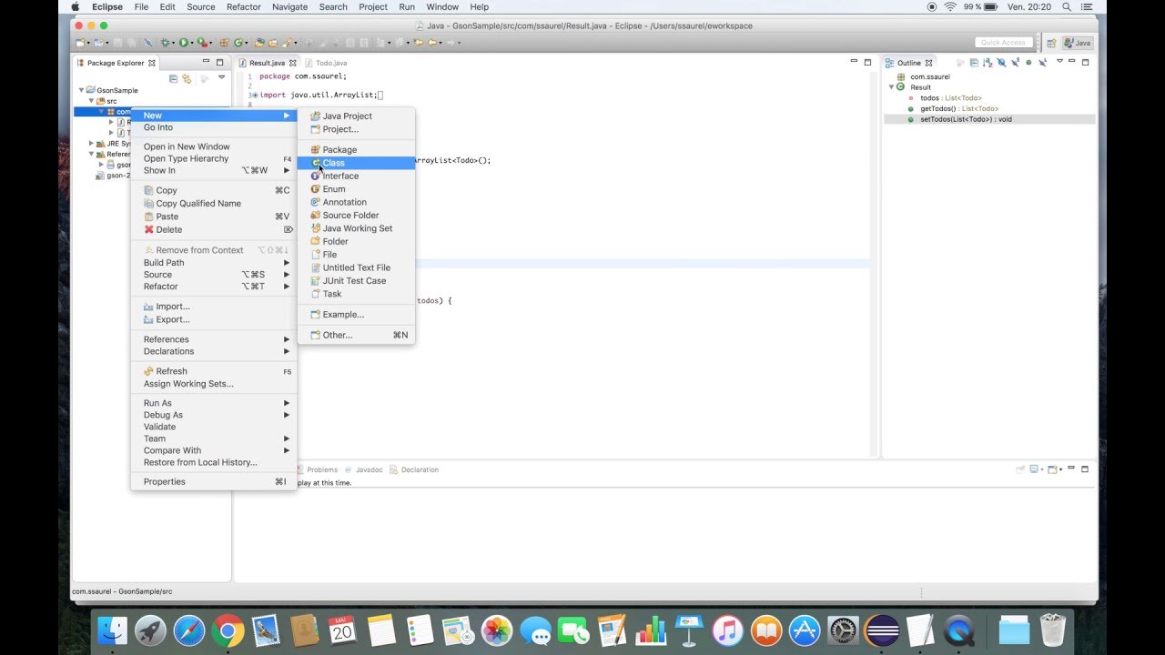This screenshot has height=655, width=1165.
Task: Toggle Link with Editor in Package Explorer
Action: tap(187, 78)
